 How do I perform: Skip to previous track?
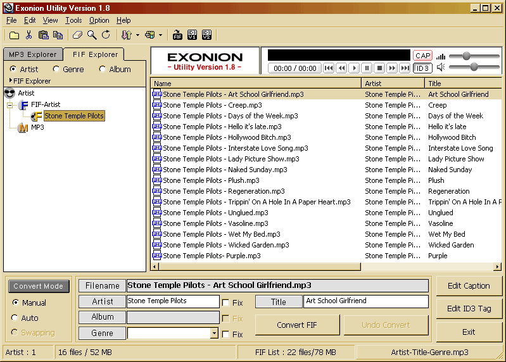pyautogui.click(x=329, y=68)
